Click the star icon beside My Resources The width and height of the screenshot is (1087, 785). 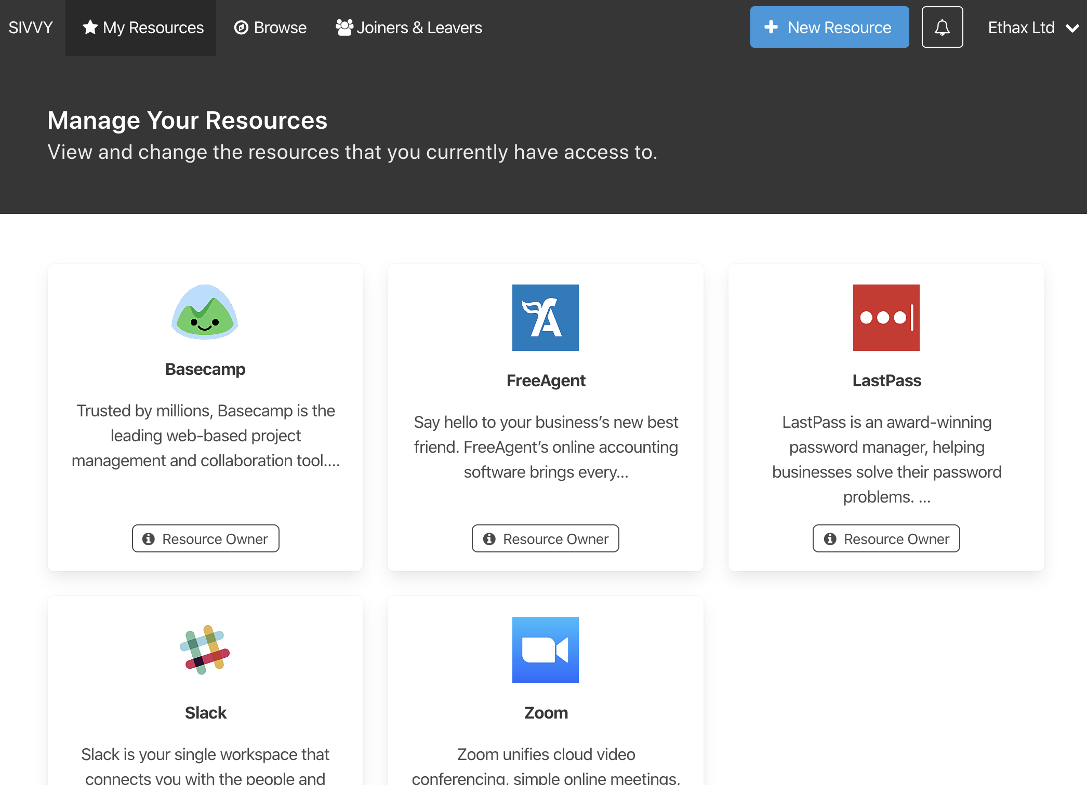90,27
